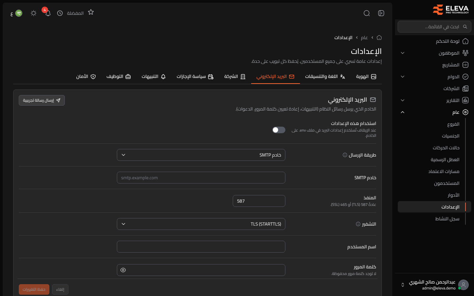Screen dimensions: 474x296
Task: Click the ELEVA logo
Action: (x=451, y=10)
